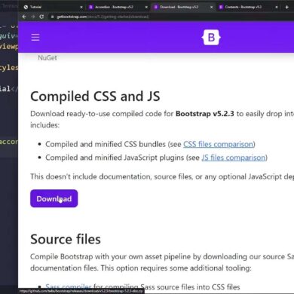Select the Download Bootstrap tab

coord(183,7)
